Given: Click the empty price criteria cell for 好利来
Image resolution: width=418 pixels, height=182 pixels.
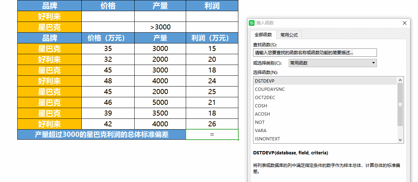Looking at the screenshot, I should 108,17.
